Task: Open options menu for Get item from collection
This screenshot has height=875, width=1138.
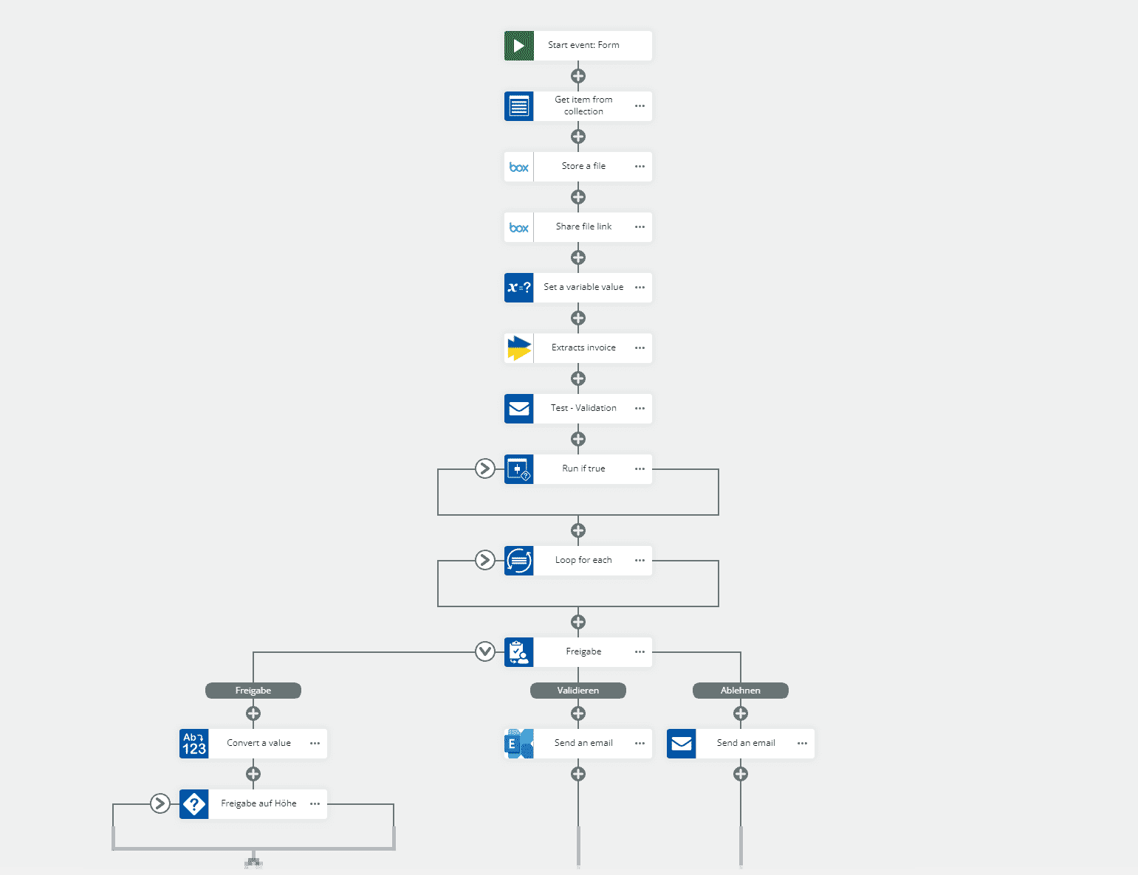Action: [640, 106]
